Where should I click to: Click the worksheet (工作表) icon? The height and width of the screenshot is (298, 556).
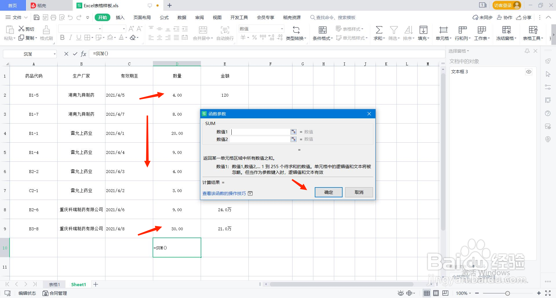(x=482, y=30)
